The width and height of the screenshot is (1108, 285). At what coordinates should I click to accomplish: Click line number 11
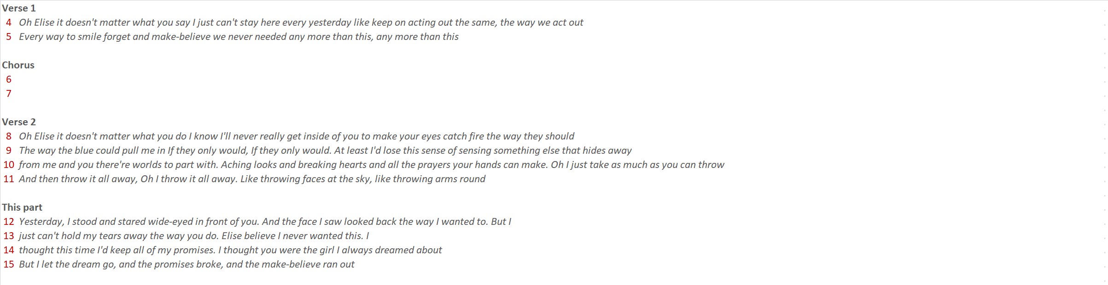coord(9,179)
